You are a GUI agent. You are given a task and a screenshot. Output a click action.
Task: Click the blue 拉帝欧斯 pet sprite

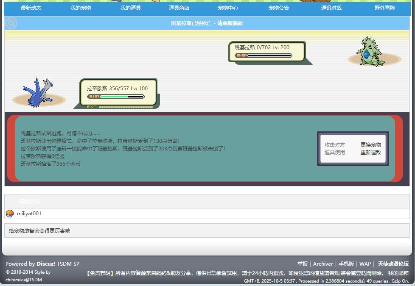click(x=39, y=92)
